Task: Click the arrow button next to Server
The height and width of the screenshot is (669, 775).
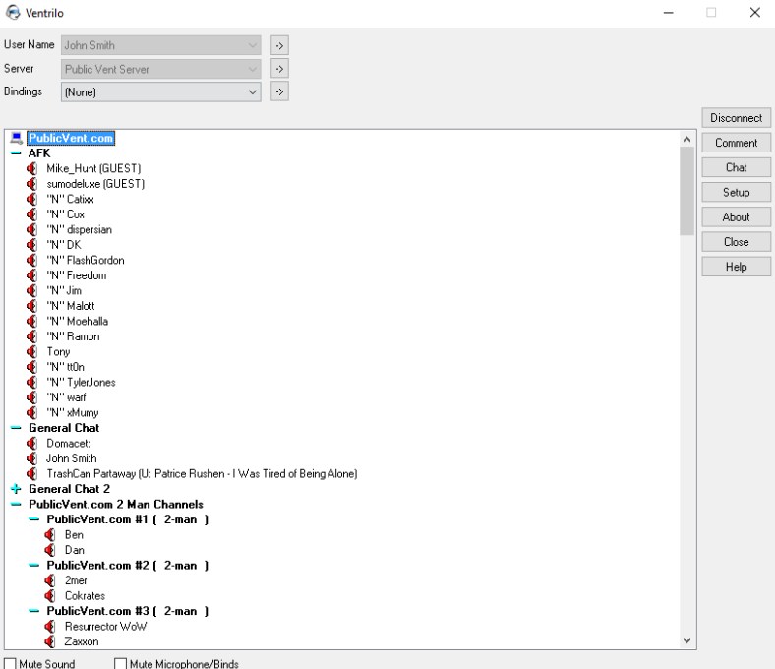Action: 279,69
